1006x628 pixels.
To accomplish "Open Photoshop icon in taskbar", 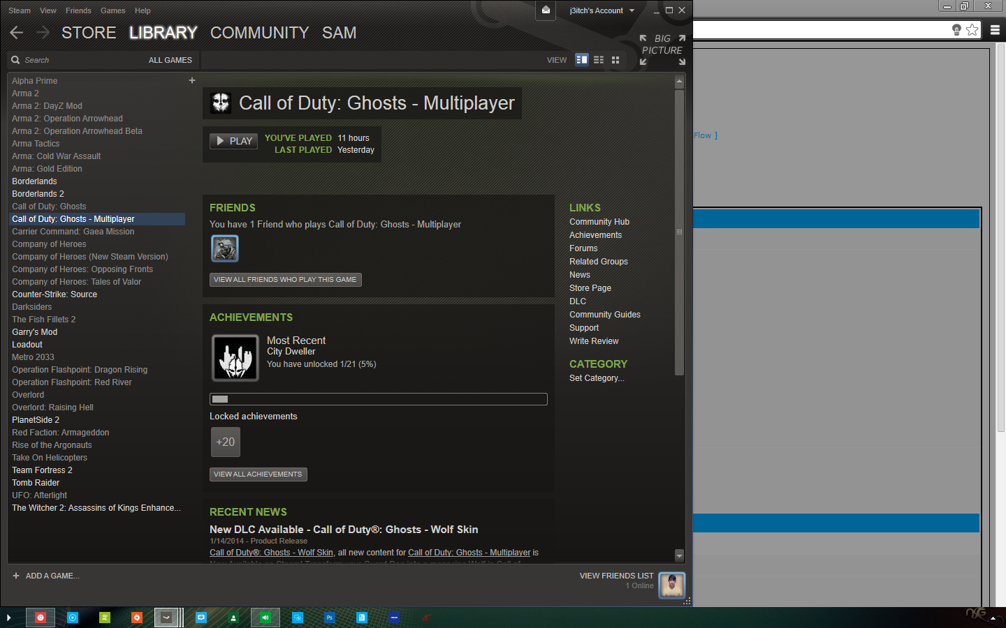I will pos(330,618).
